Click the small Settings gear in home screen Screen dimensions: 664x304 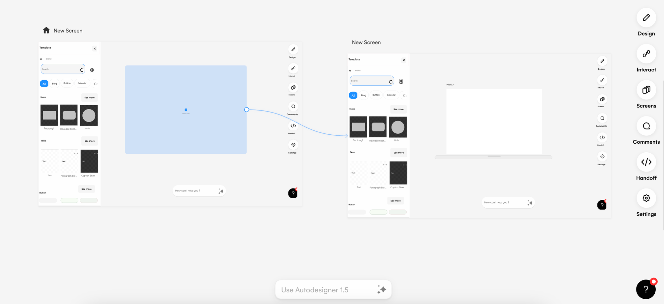(293, 145)
